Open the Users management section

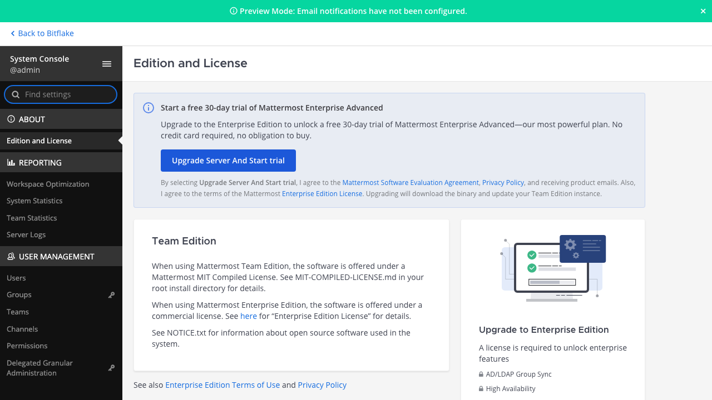tap(16, 278)
